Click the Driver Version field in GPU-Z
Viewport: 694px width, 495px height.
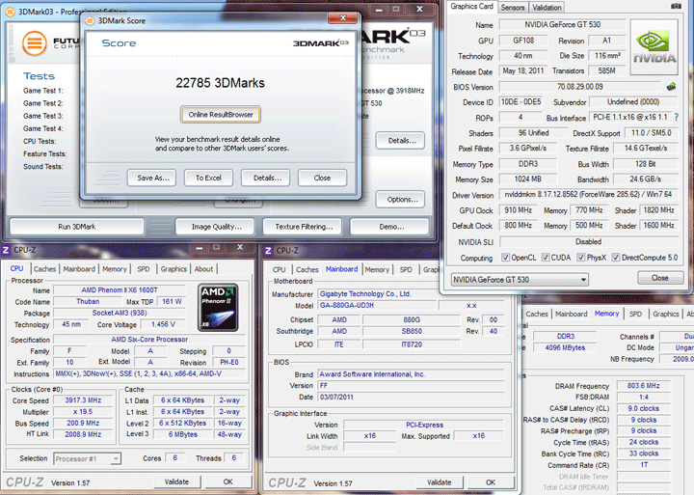click(x=588, y=194)
